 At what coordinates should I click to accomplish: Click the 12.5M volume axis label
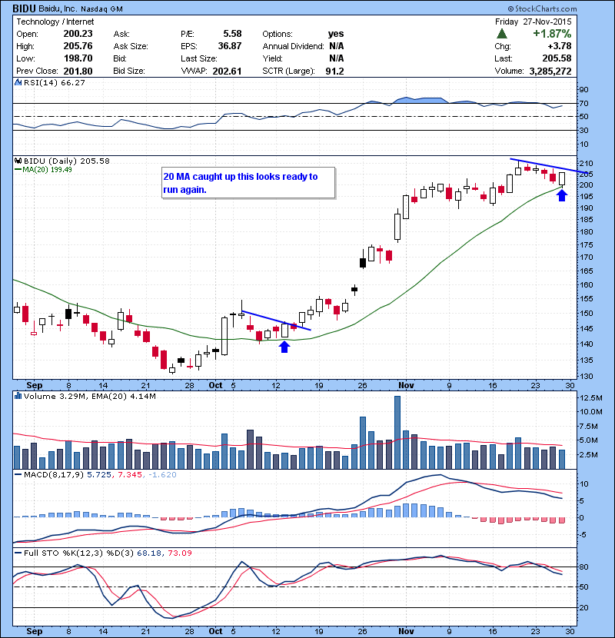tap(591, 398)
